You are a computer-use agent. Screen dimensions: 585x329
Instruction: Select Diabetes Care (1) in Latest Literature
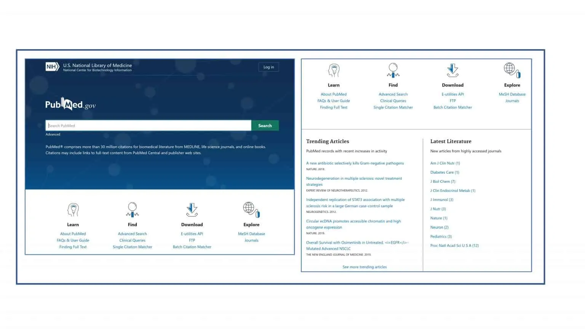[444, 172]
